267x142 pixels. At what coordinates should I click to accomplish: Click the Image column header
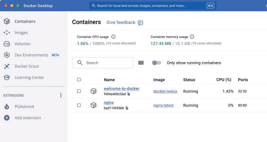(x=159, y=80)
